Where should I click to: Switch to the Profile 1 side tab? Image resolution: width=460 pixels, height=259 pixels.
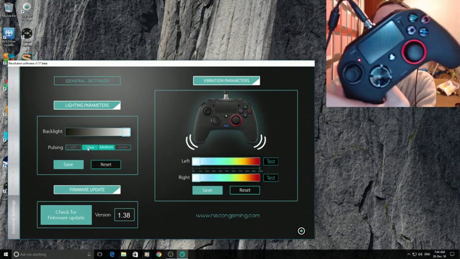(x=13, y=83)
